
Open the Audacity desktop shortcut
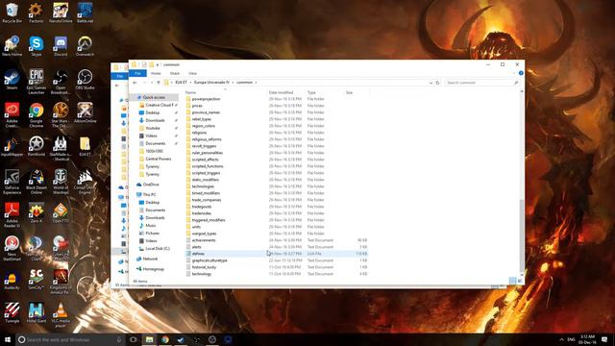(12, 280)
